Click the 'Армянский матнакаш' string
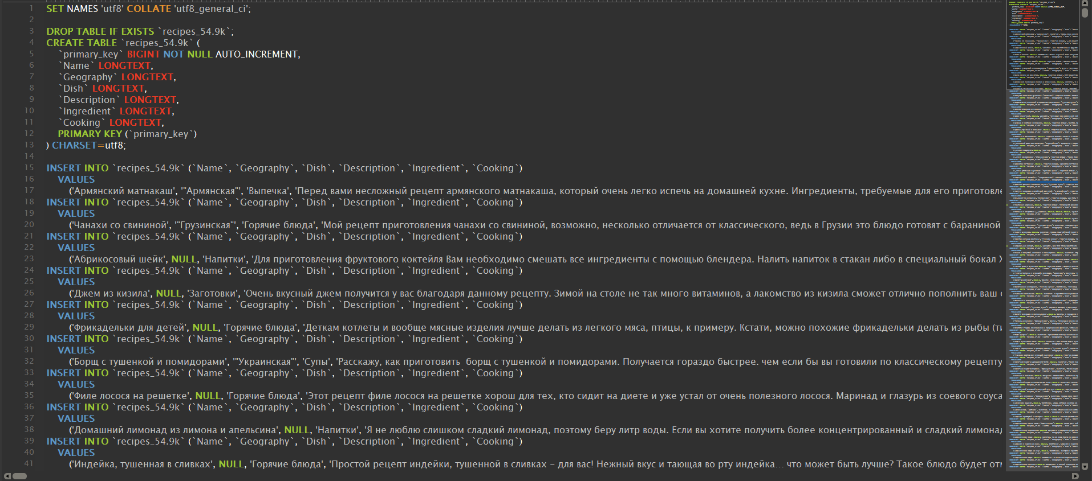1092x481 pixels. 124,191
